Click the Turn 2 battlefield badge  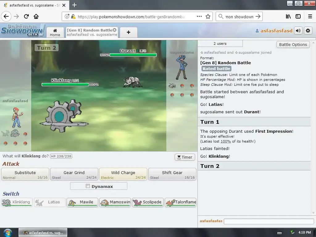pyautogui.click(x=47, y=48)
